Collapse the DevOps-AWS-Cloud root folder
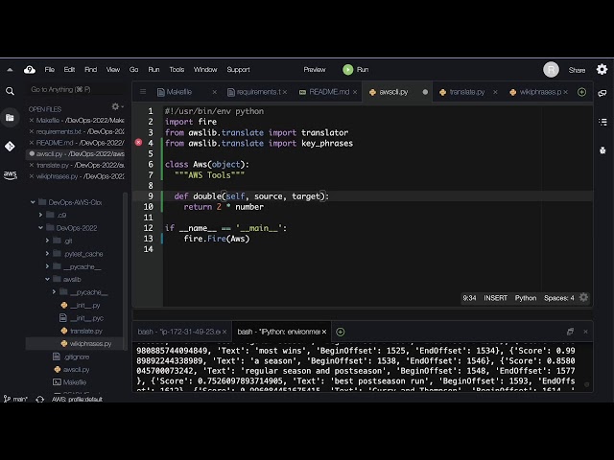The width and height of the screenshot is (614, 460). [x=33, y=202]
